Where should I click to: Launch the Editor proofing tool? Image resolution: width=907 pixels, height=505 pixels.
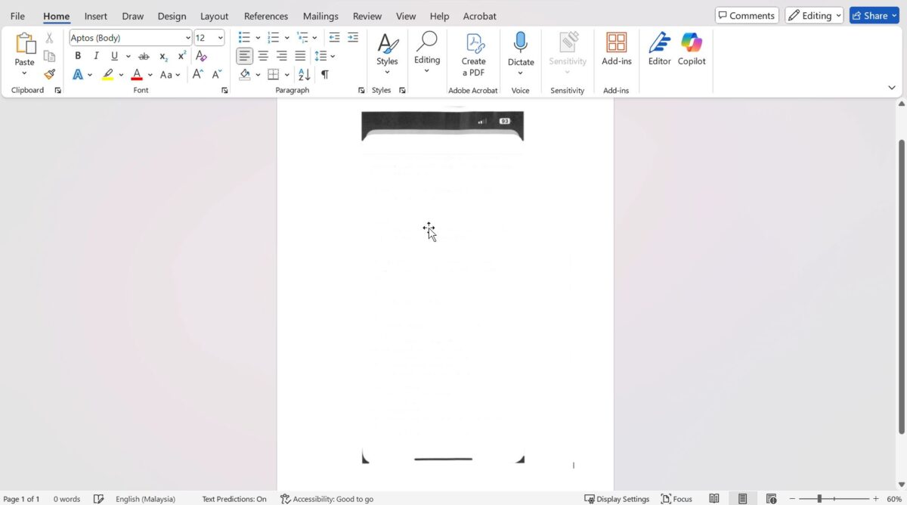pyautogui.click(x=659, y=49)
